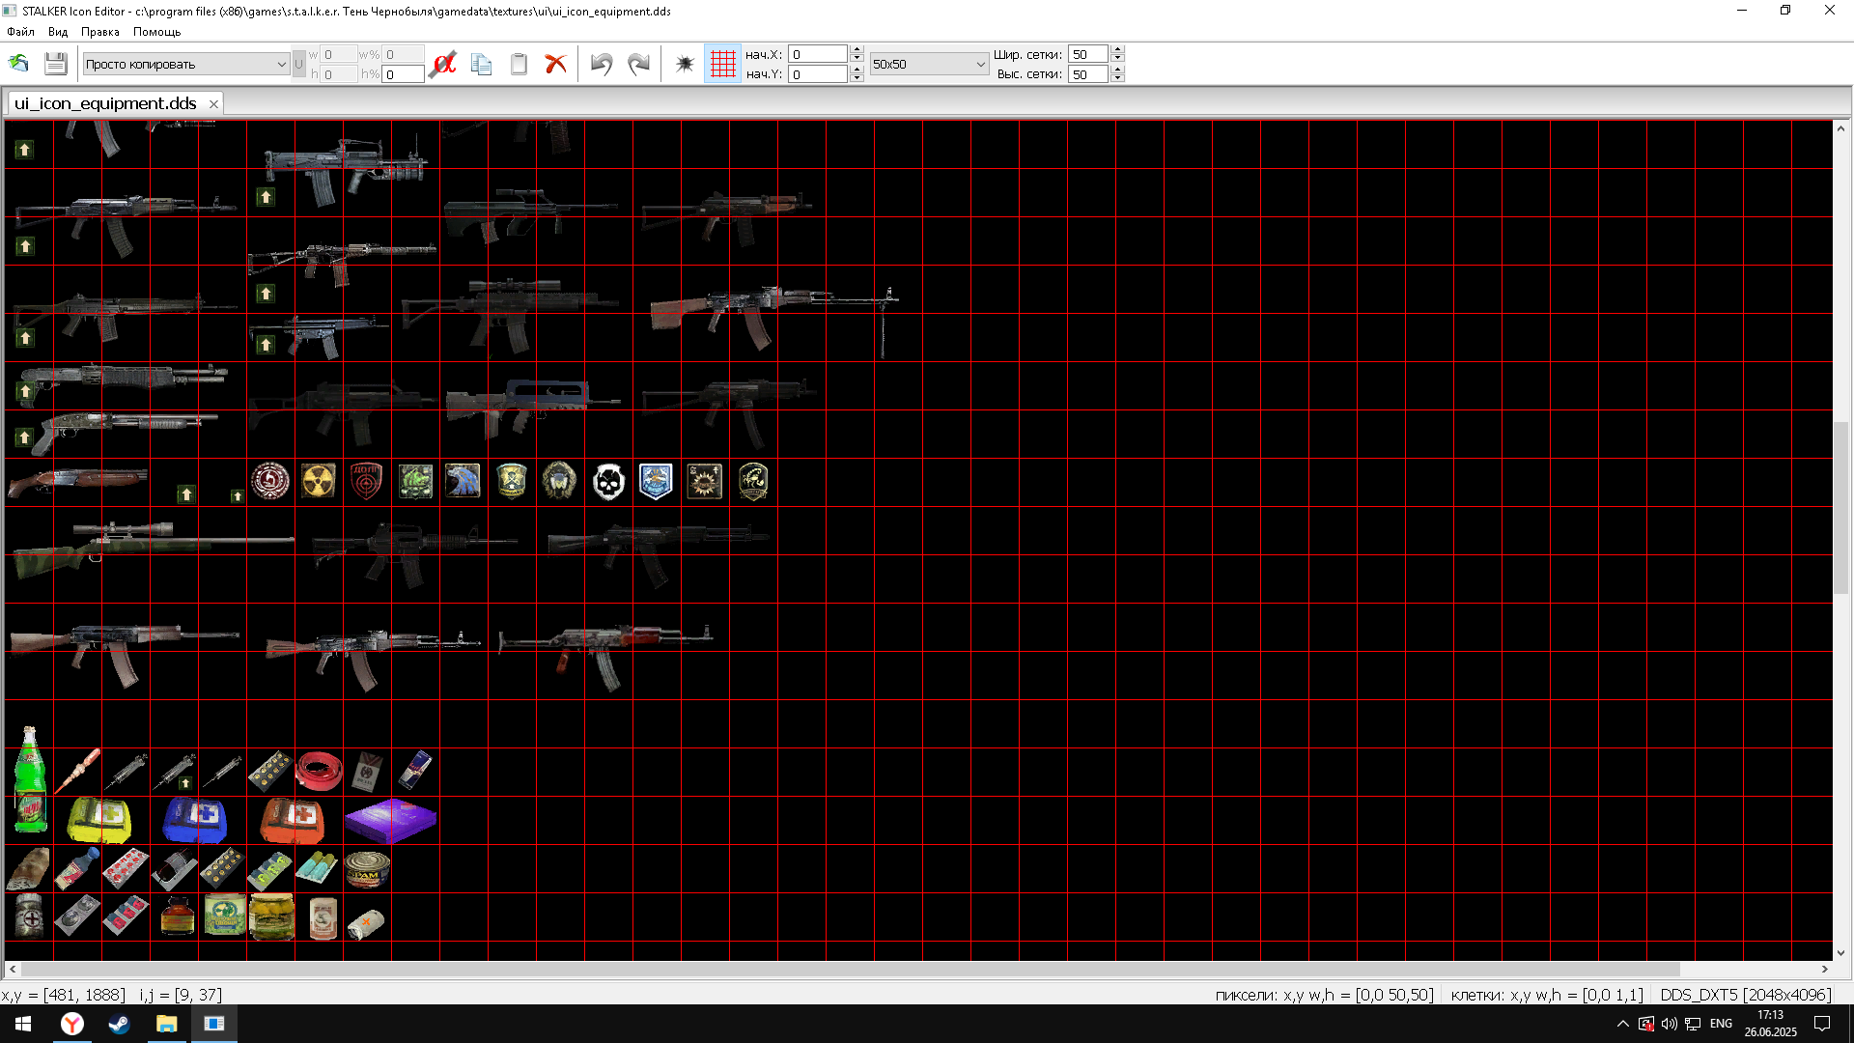Increase Выс. сетки with up arrow
This screenshot has height=1043, width=1854.
[1117, 70]
